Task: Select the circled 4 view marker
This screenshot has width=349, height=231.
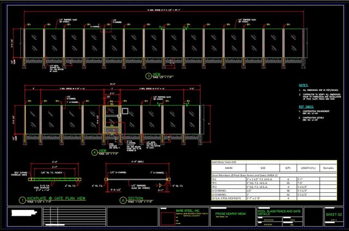Action: pos(95,152)
